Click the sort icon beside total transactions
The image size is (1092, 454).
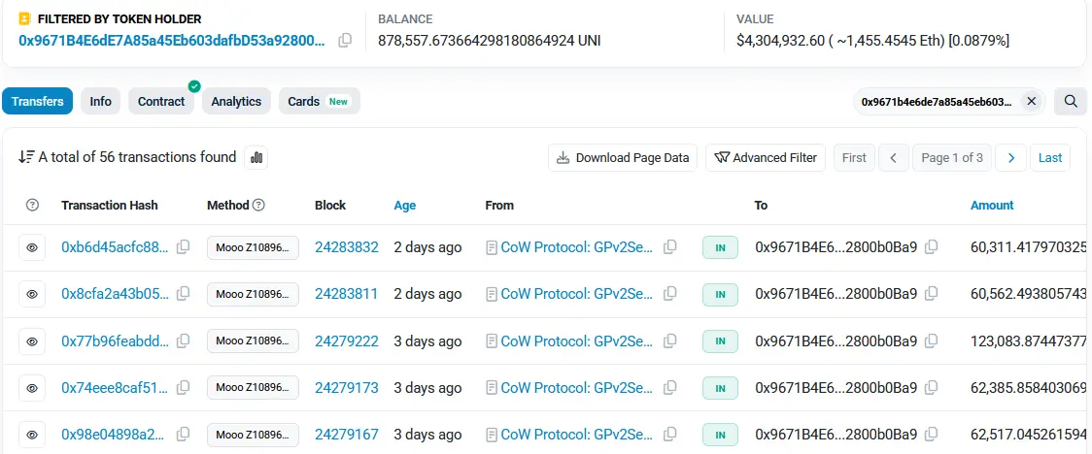(26, 157)
